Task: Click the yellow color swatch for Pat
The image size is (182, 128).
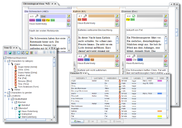Action: click(x=160, y=116)
